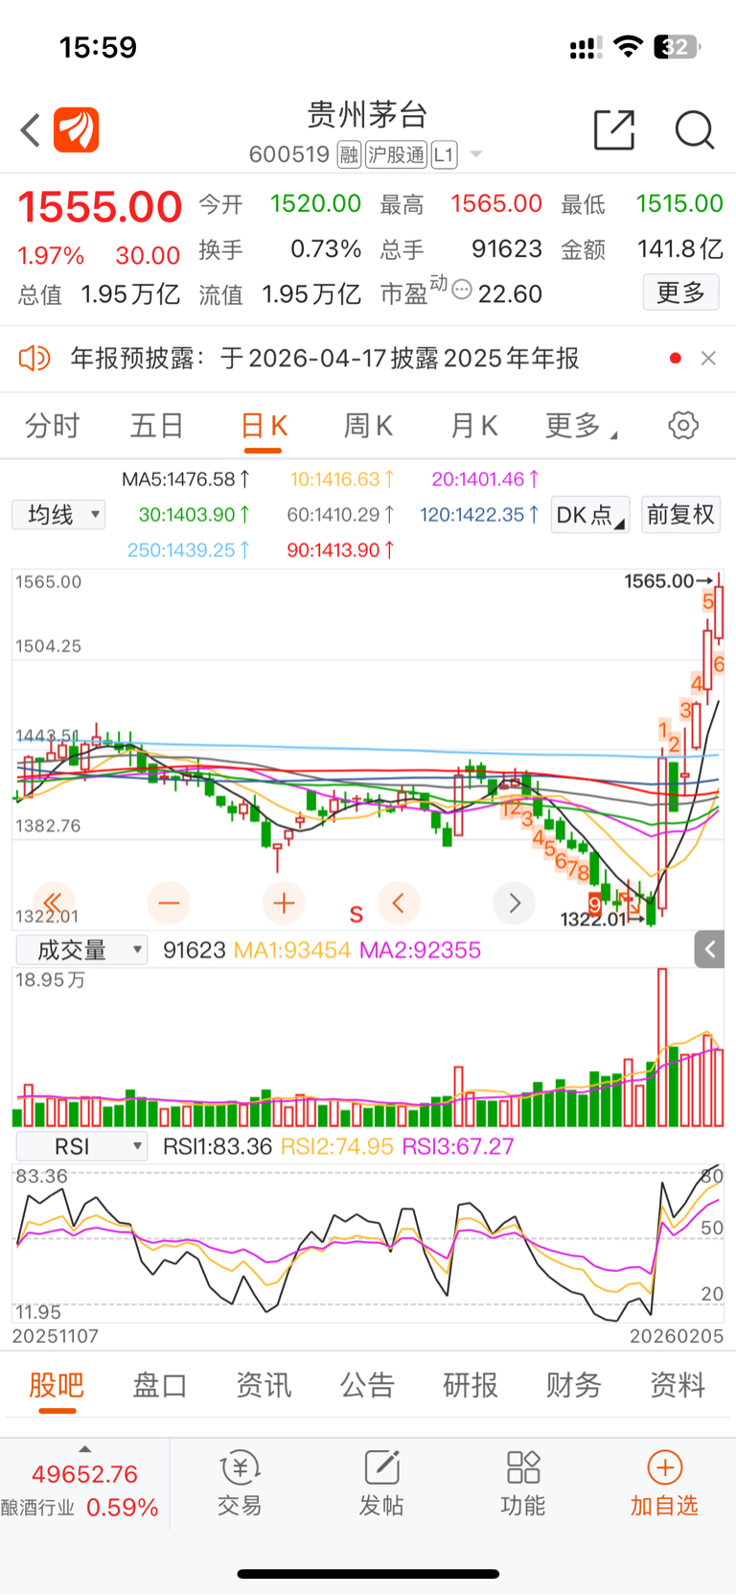Dismiss the announcement with X icon
736x1595 pixels.
click(708, 358)
